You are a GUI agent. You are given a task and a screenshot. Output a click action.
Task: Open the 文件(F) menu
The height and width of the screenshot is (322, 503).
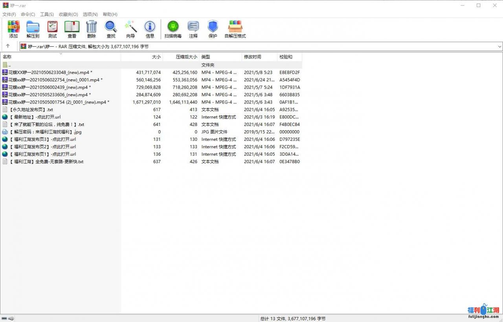point(9,15)
